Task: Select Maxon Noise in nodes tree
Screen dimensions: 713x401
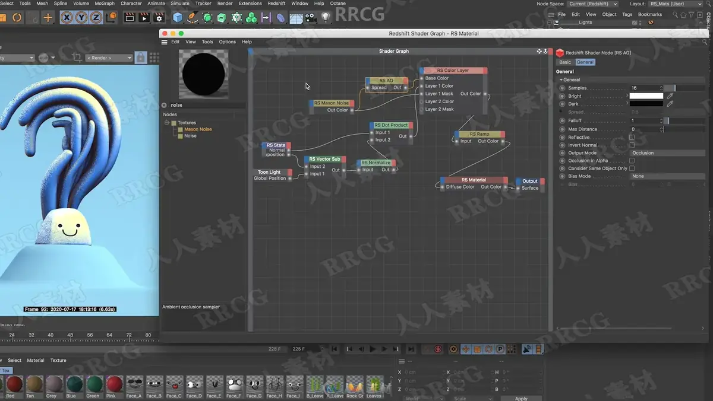Action: click(x=198, y=129)
